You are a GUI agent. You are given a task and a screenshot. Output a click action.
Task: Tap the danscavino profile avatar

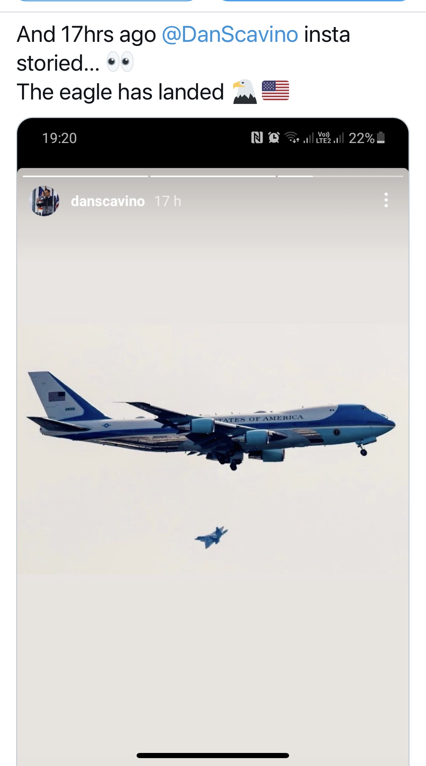[45, 201]
